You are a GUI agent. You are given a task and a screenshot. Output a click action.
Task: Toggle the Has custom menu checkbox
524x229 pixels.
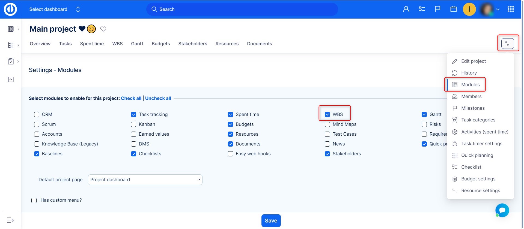coord(34,200)
